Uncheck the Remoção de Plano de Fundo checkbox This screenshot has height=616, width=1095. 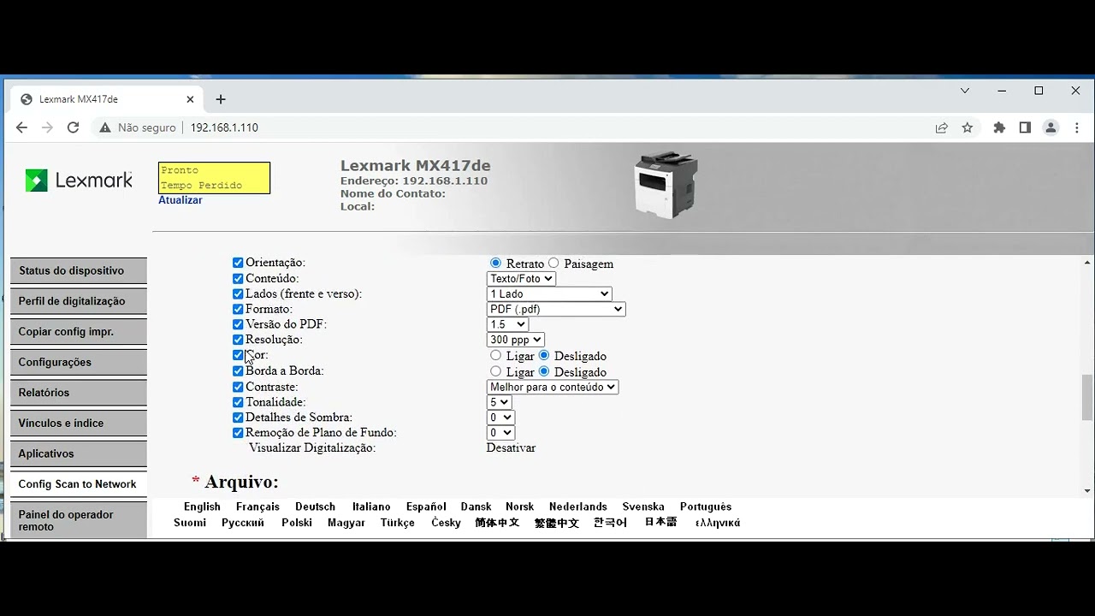238,433
